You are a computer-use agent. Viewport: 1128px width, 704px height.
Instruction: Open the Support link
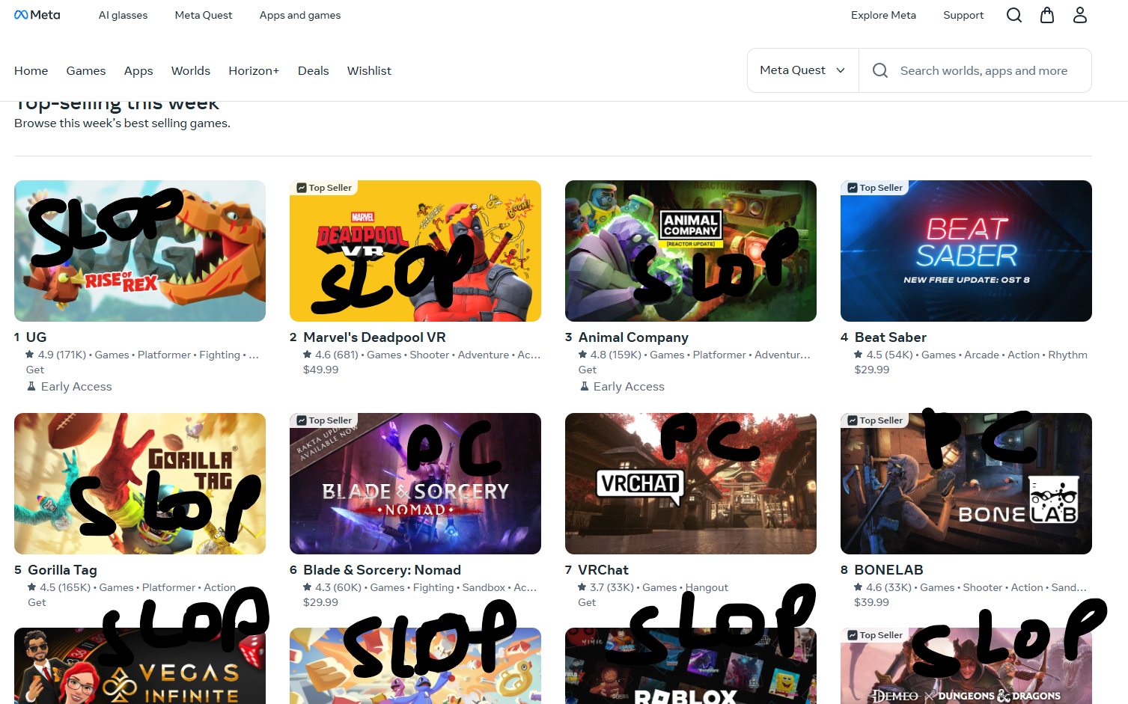(963, 15)
